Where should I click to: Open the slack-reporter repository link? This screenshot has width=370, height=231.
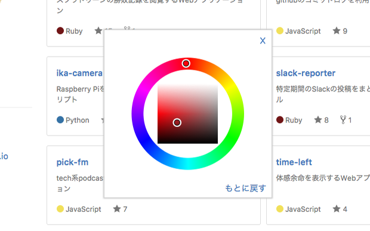(306, 73)
